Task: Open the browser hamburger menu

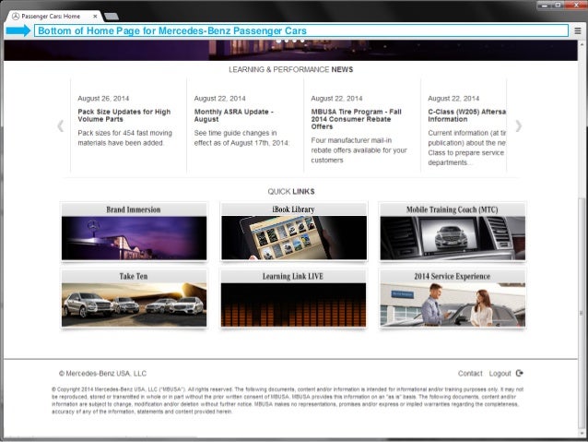Action: [x=578, y=30]
